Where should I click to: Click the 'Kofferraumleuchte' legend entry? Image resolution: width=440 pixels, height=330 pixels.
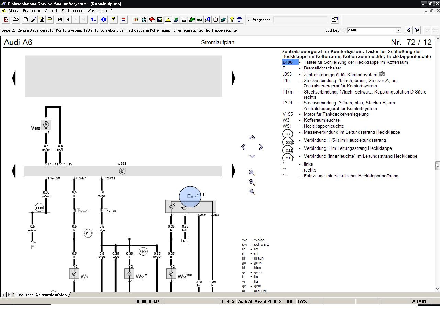point(322,120)
